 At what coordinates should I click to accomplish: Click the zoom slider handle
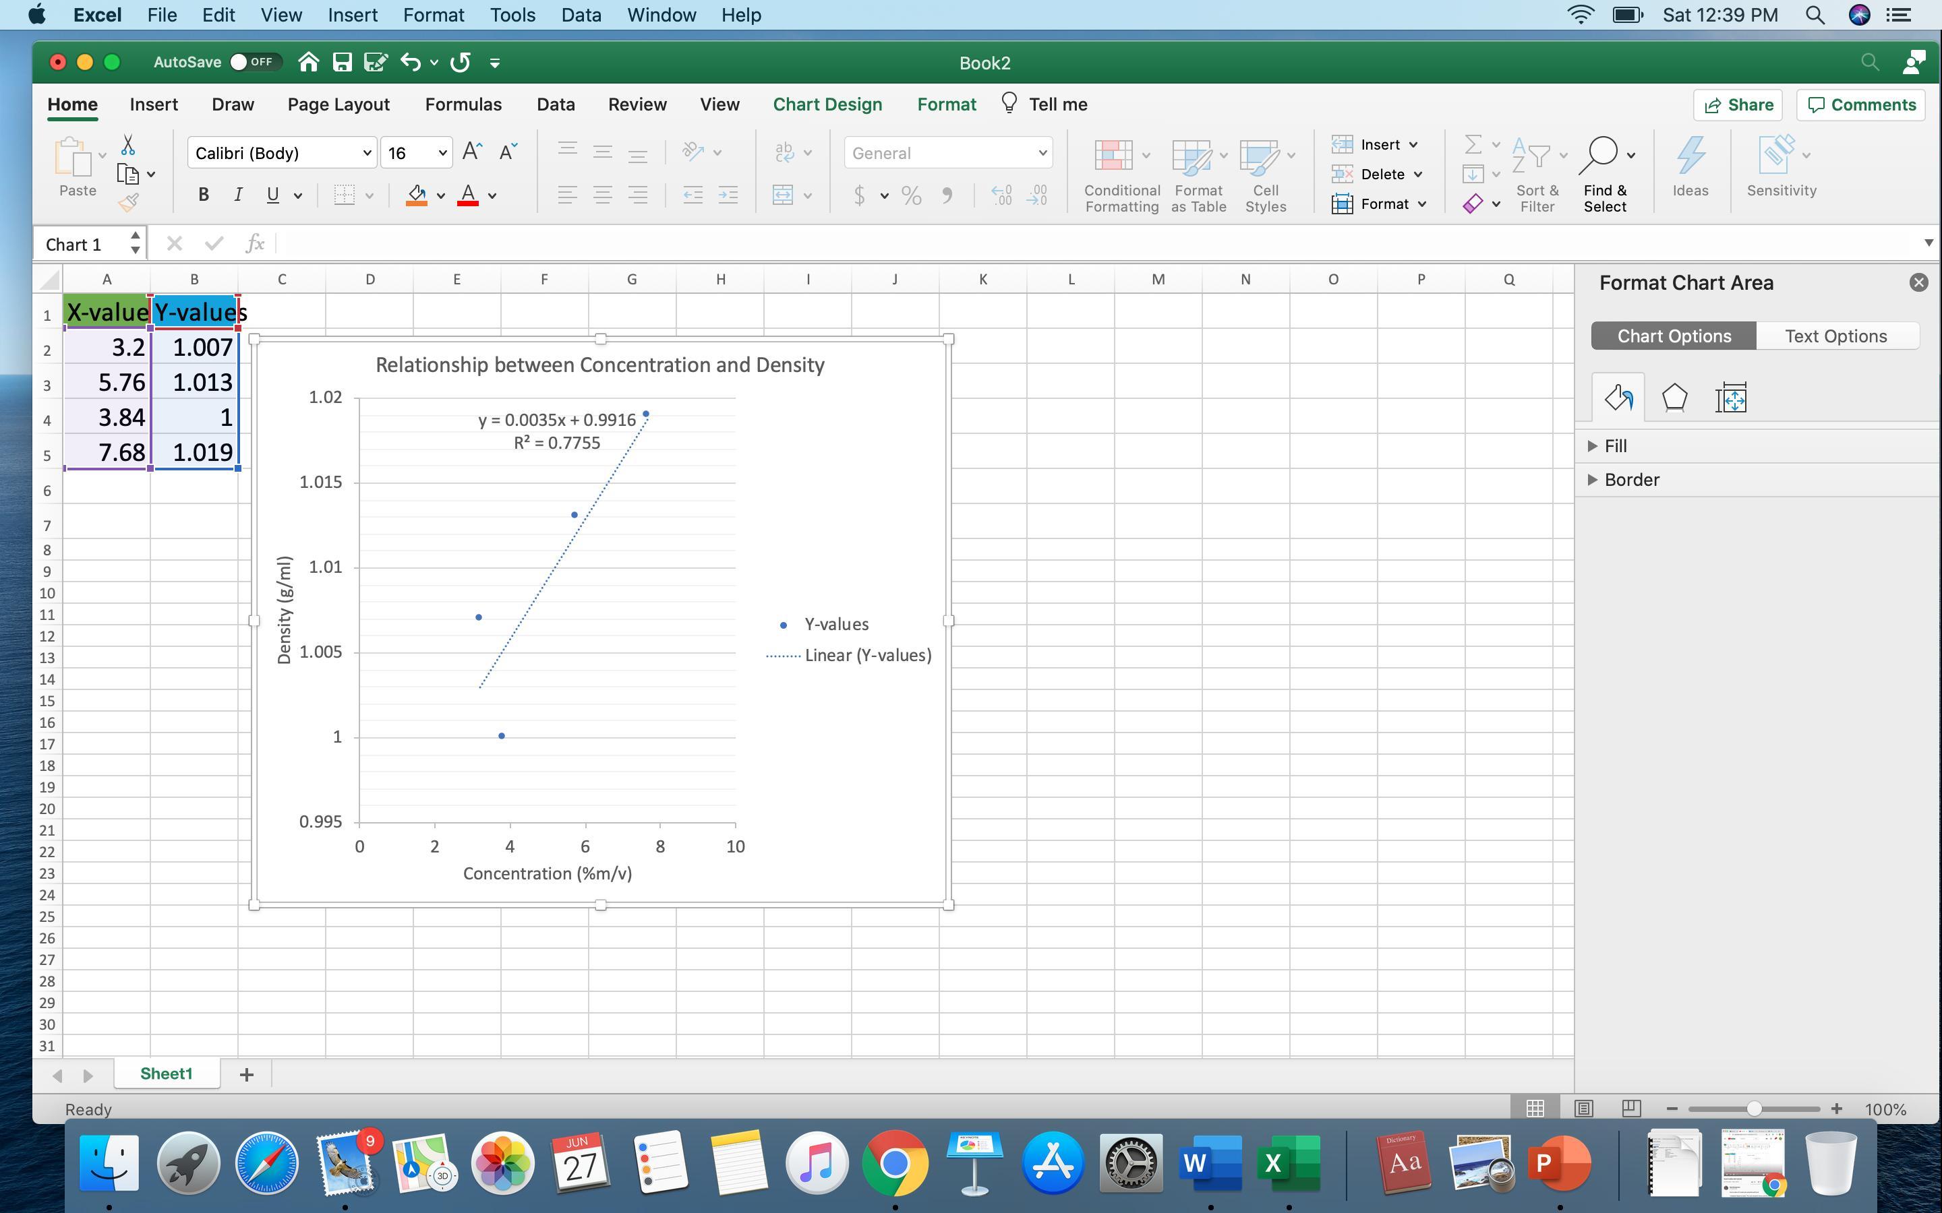[x=1755, y=1109]
